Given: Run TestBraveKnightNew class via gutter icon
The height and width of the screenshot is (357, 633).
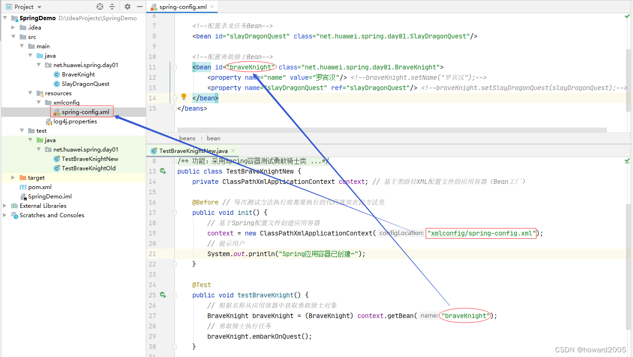Looking at the screenshot, I should [163, 171].
